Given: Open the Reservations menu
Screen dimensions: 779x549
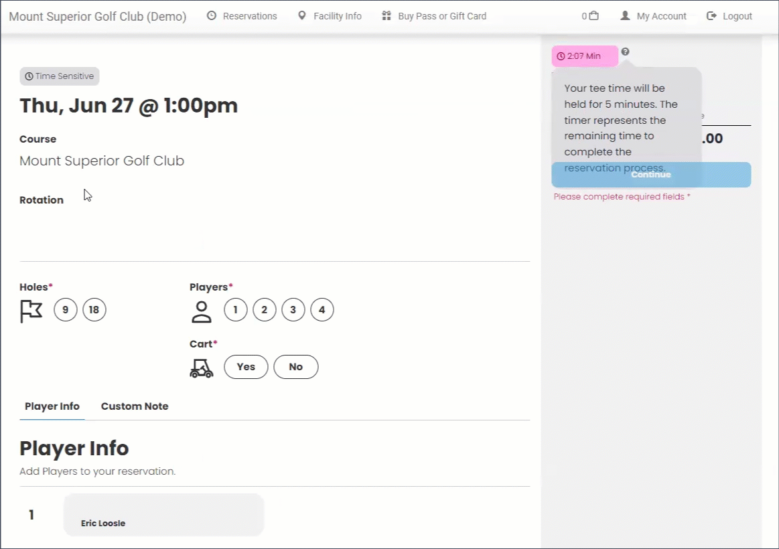Looking at the screenshot, I should tap(249, 16).
